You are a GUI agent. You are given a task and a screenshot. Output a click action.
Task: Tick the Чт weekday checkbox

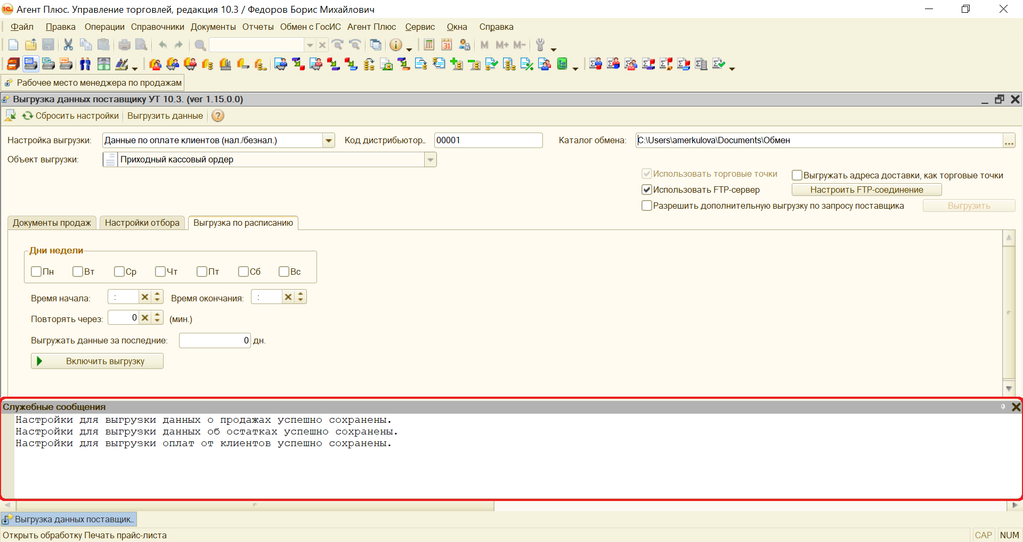pos(160,272)
